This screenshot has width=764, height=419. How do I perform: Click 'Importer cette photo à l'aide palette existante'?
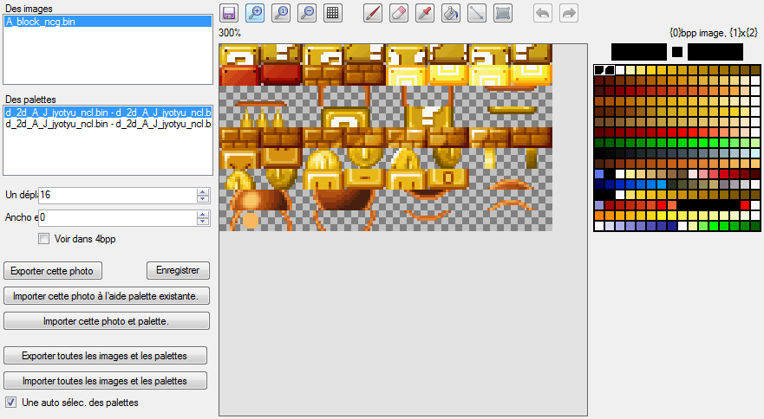tap(106, 296)
